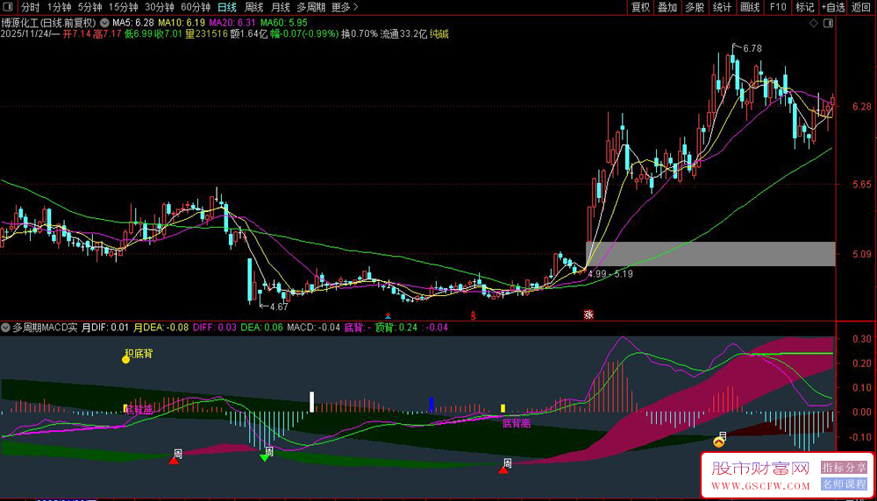Click the yellow 积底背 dot signal
The height and width of the screenshot is (501, 877).
[125, 359]
